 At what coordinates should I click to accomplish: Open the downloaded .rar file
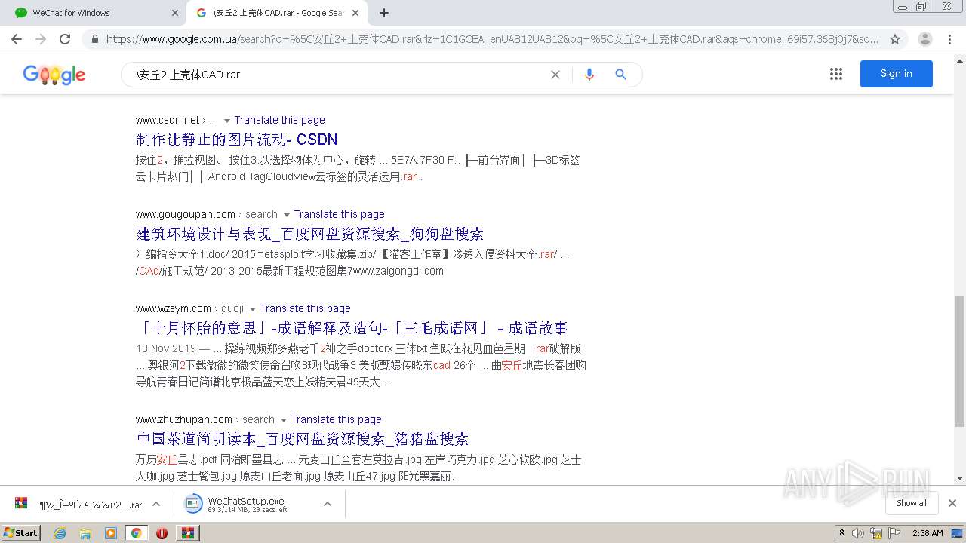[x=79, y=505]
